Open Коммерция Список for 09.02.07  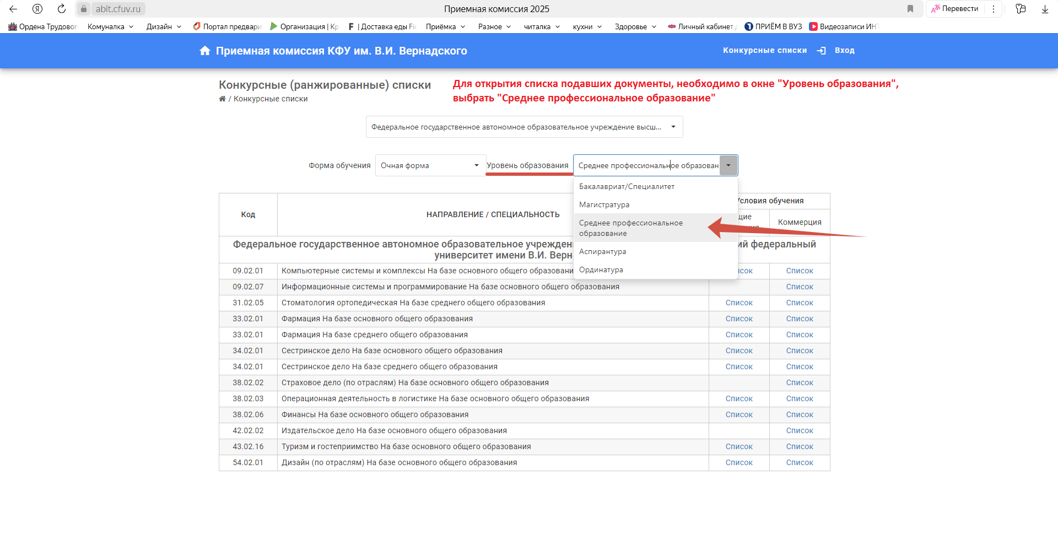[800, 287]
